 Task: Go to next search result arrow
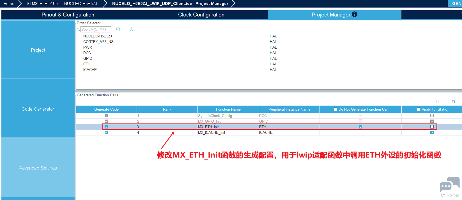click(x=132, y=29)
